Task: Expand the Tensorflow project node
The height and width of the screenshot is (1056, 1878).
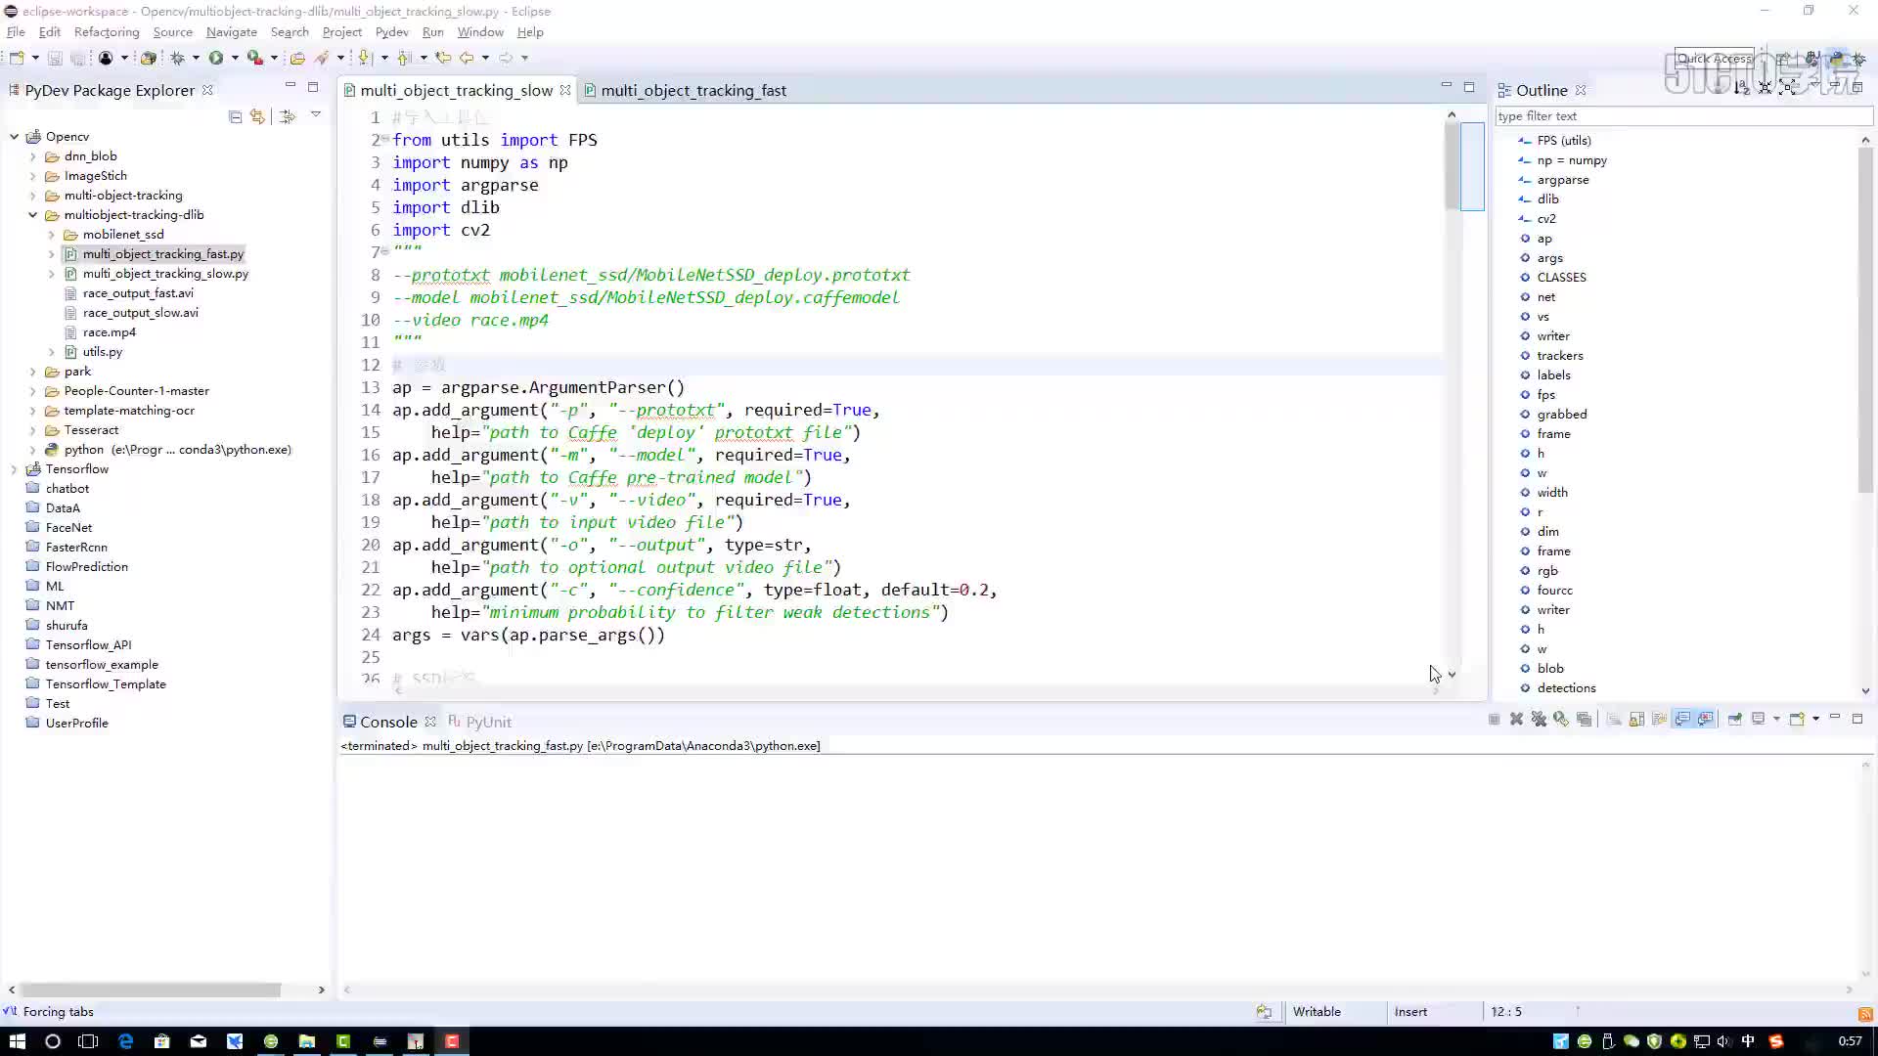Action: [15, 469]
